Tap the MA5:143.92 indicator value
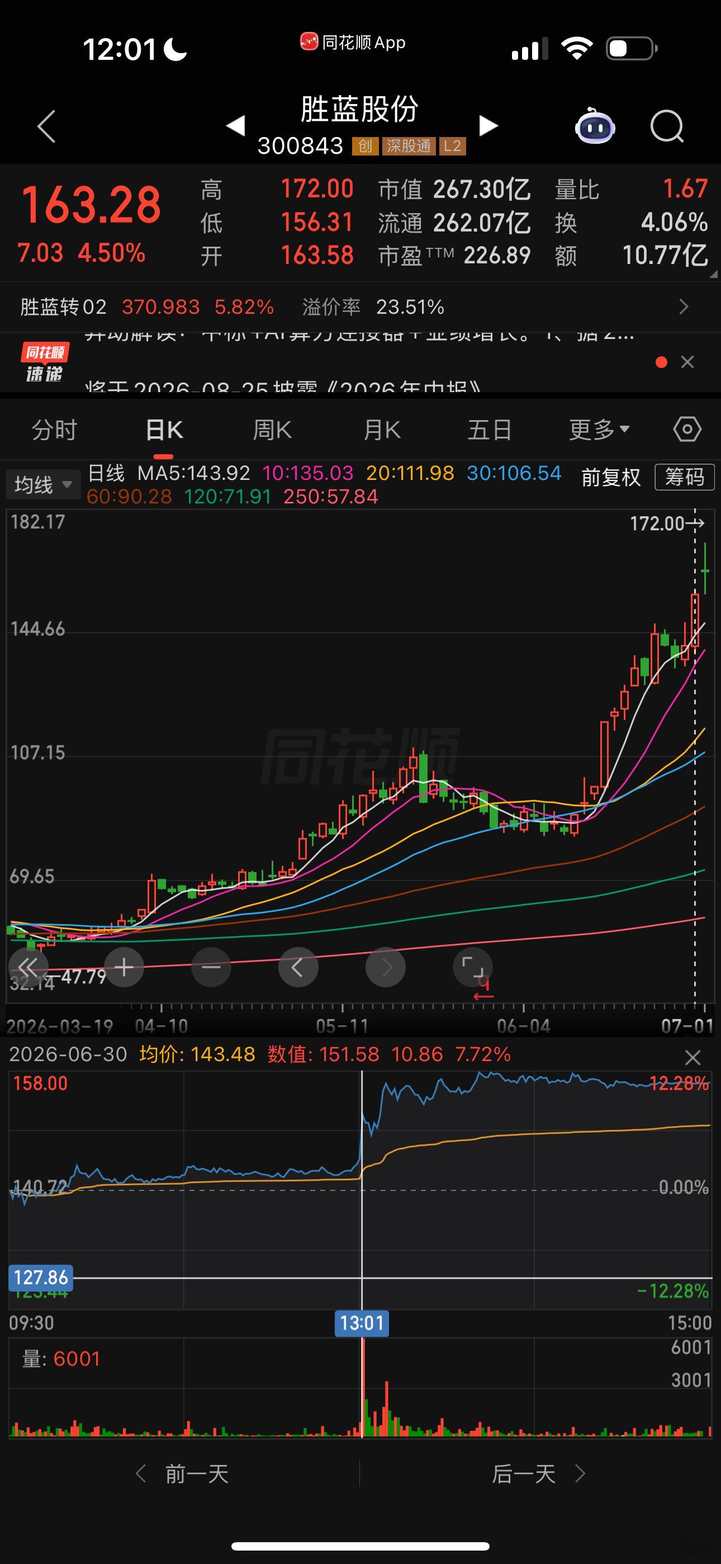This screenshot has width=721, height=1564. coord(193,473)
